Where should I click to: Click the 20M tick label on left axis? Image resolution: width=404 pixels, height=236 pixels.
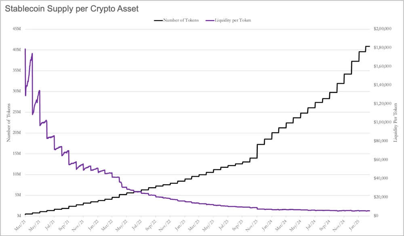pyautogui.click(x=17, y=133)
